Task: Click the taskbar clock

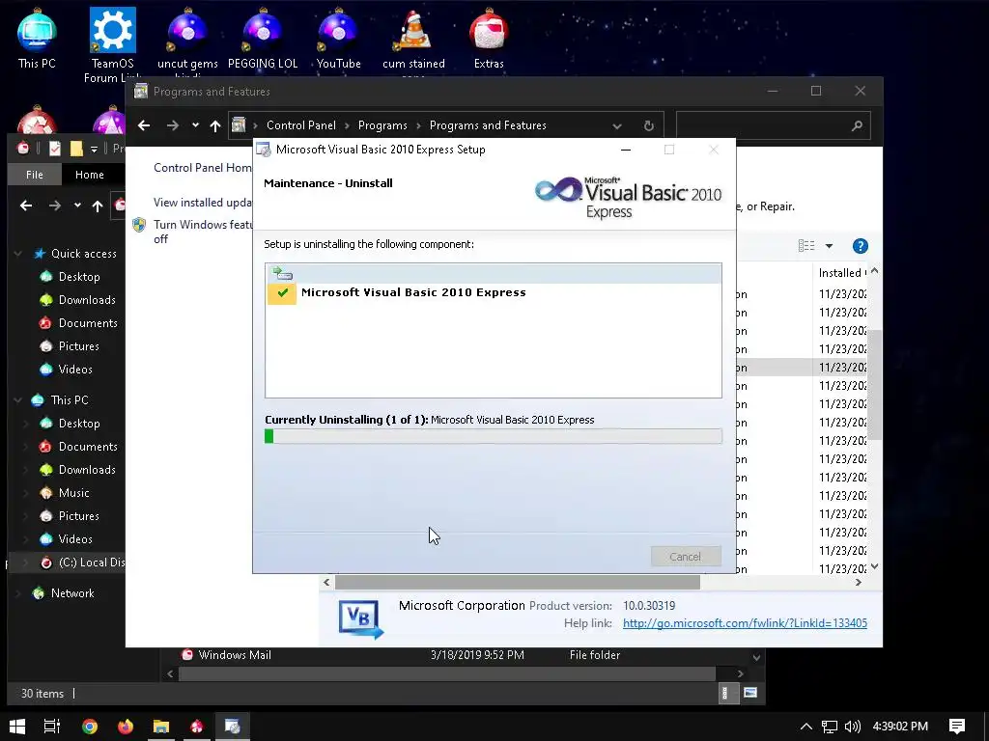Action: click(x=900, y=727)
